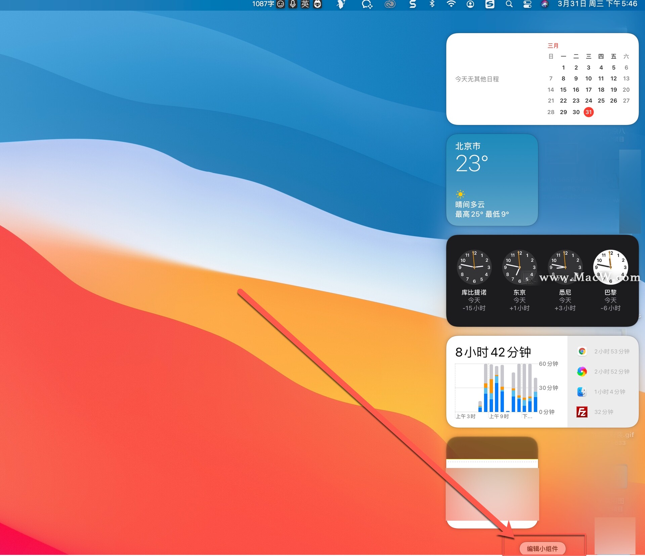645x556 pixels.
Task: Select date 31 in calendar widget
Action: tap(588, 112)
